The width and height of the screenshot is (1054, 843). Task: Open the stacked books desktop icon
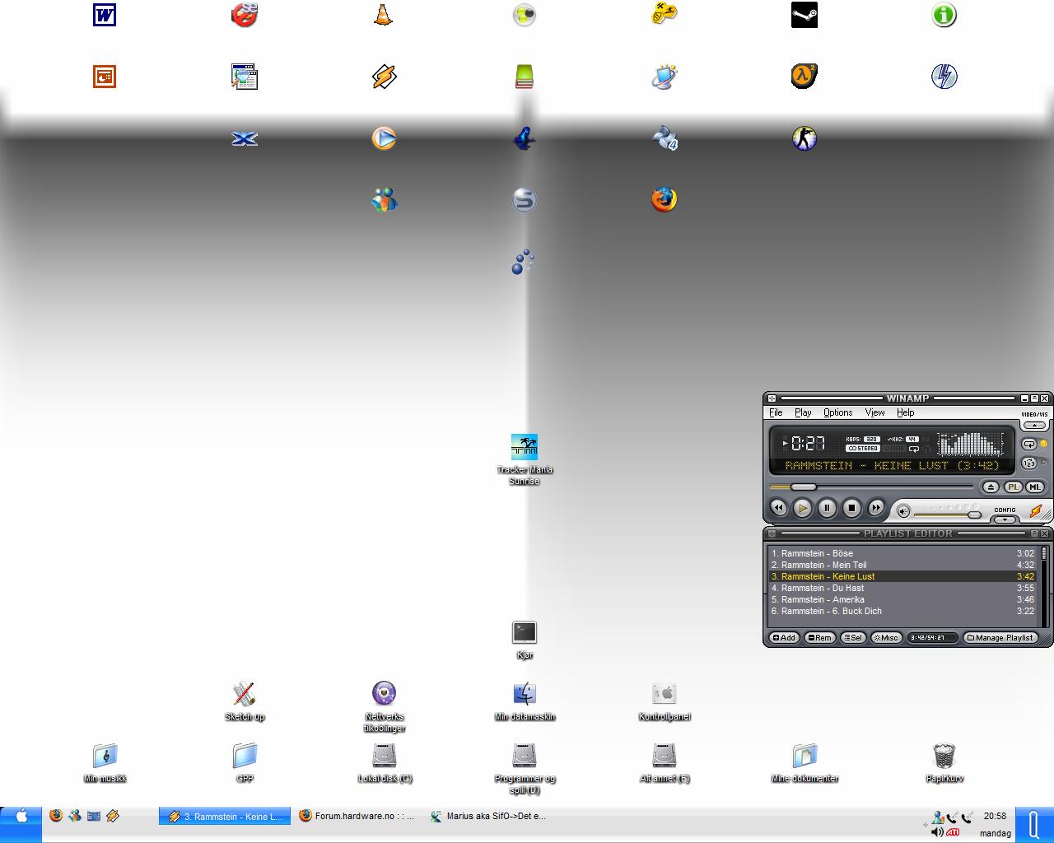tap(524, 77)
